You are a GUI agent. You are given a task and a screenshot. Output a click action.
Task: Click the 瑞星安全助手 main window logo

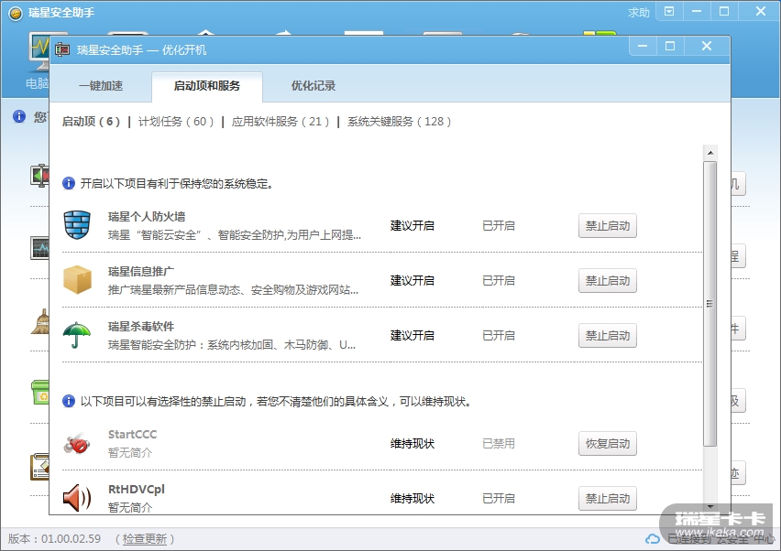(x=16, y=14)
